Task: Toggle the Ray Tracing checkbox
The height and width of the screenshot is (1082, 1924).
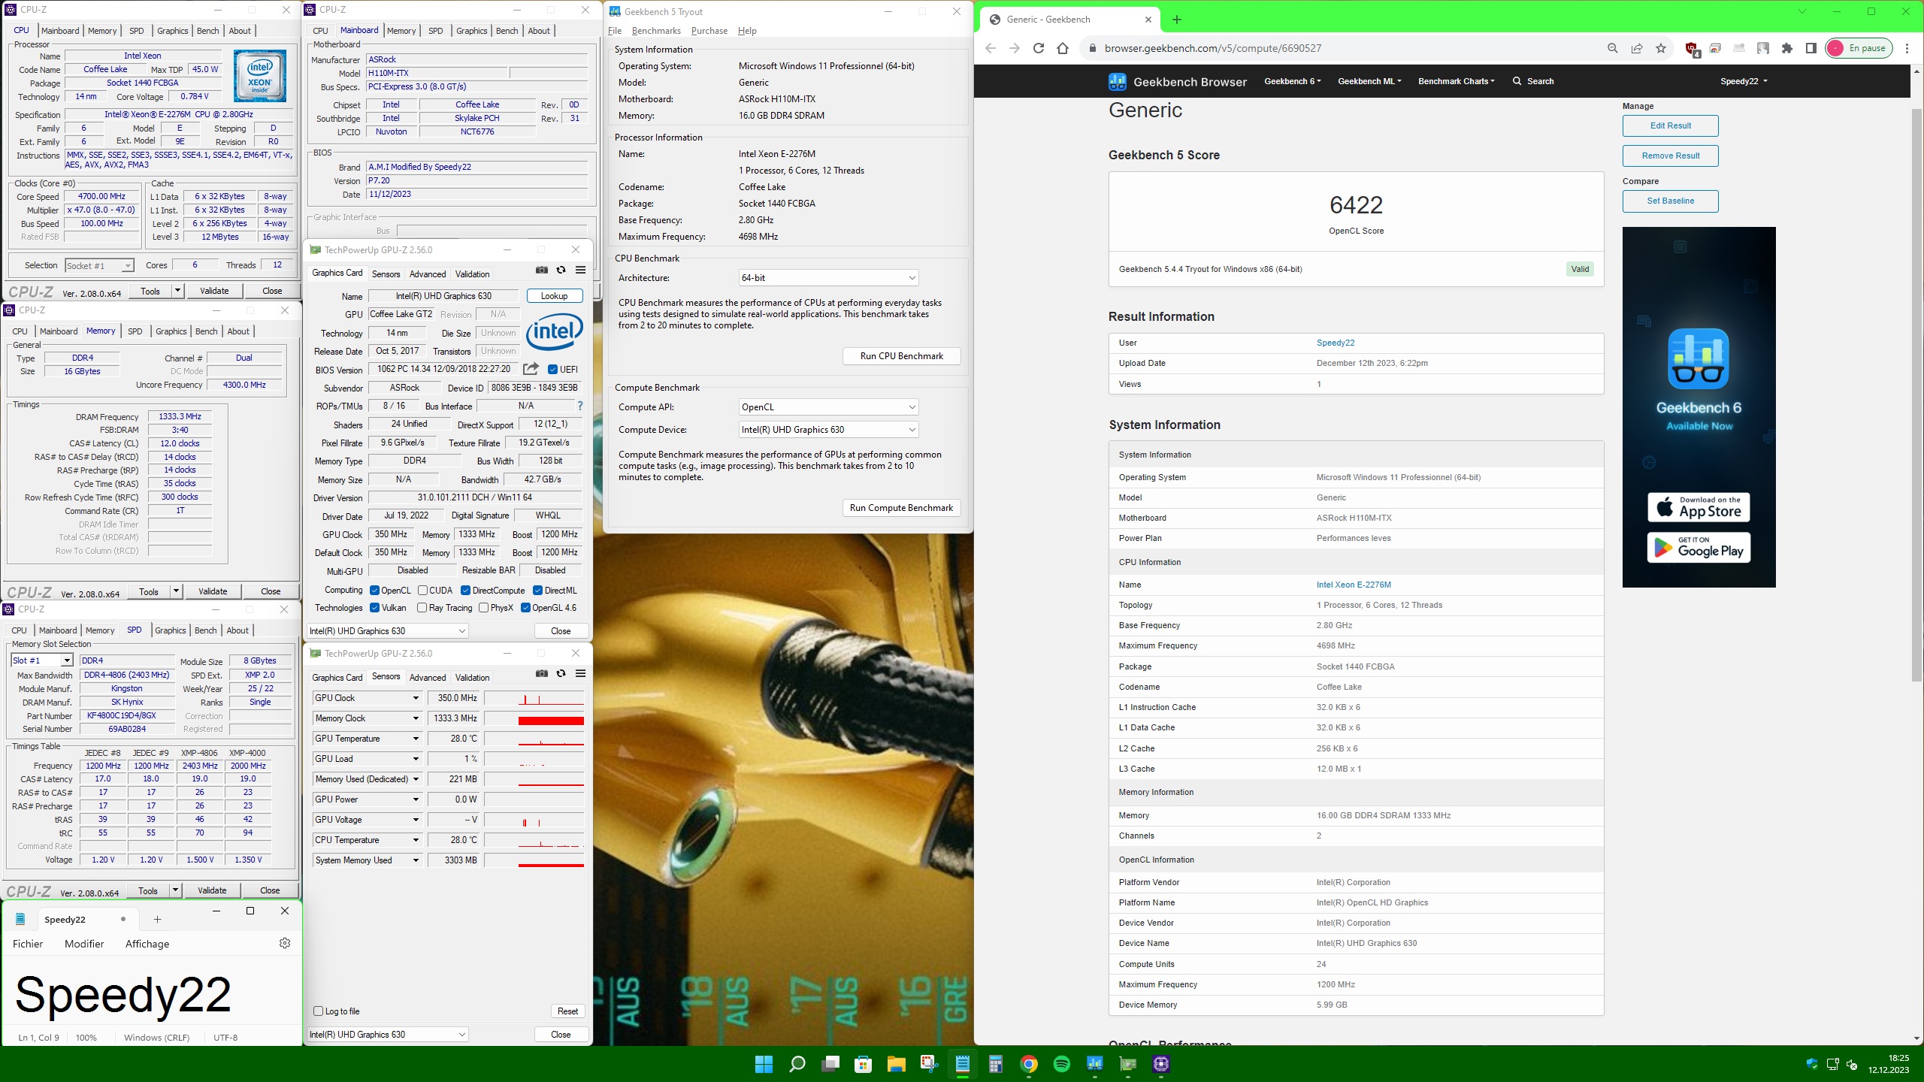Action: 422,608
